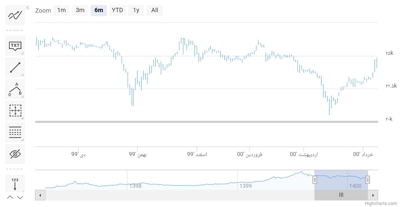The image size is (402, 207).
Task: Open the indicators tool icon
Action: click(x=15, y=15)
